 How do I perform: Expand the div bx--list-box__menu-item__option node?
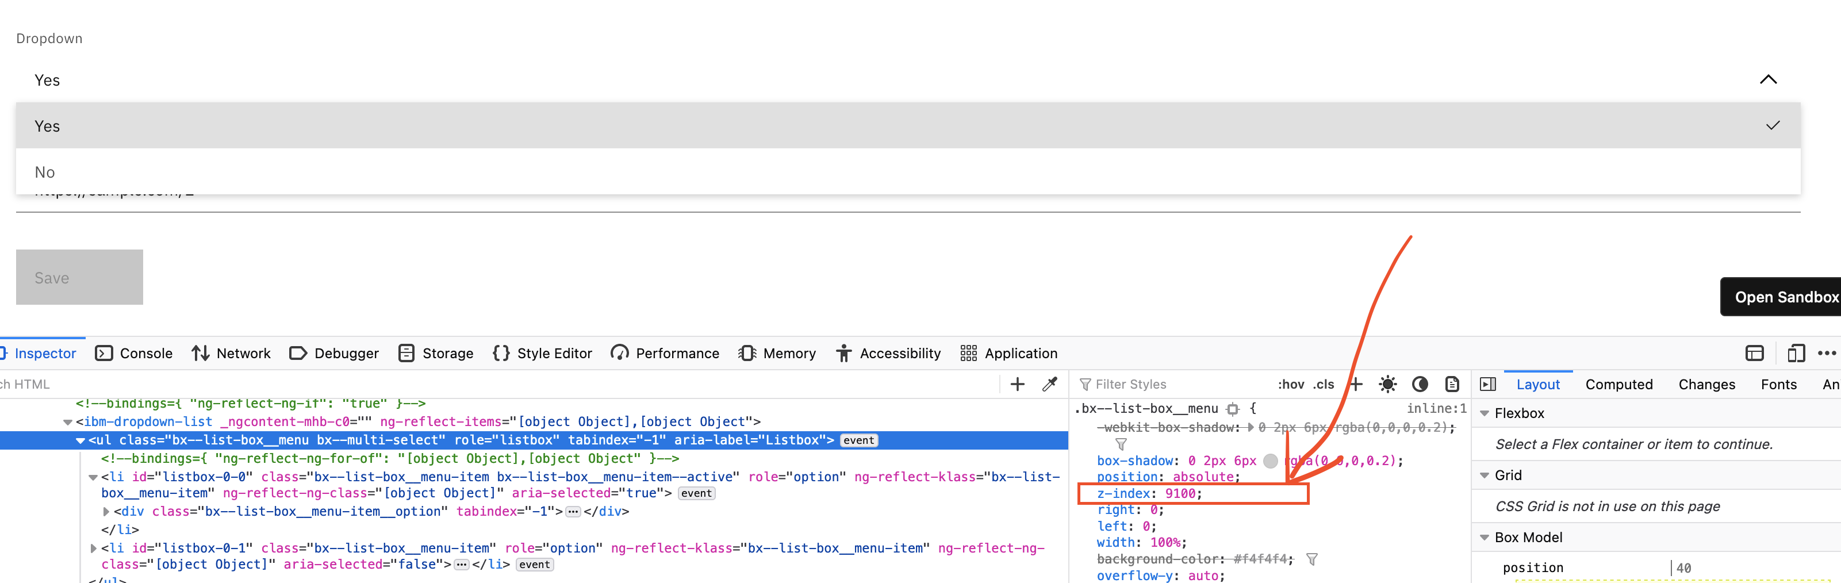[x=106, y=512]
